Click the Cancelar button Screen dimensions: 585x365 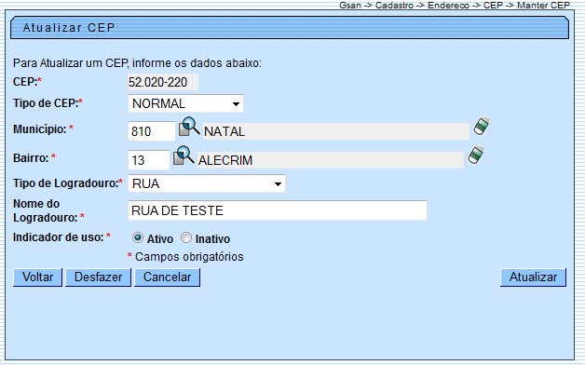[167, 277]
